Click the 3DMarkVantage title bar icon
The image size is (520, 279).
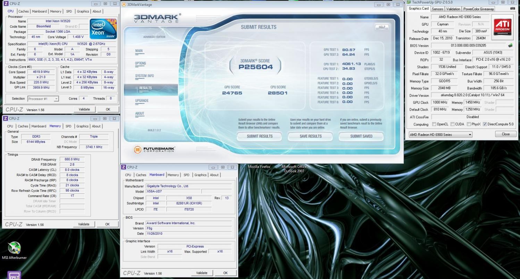(124, 5)
